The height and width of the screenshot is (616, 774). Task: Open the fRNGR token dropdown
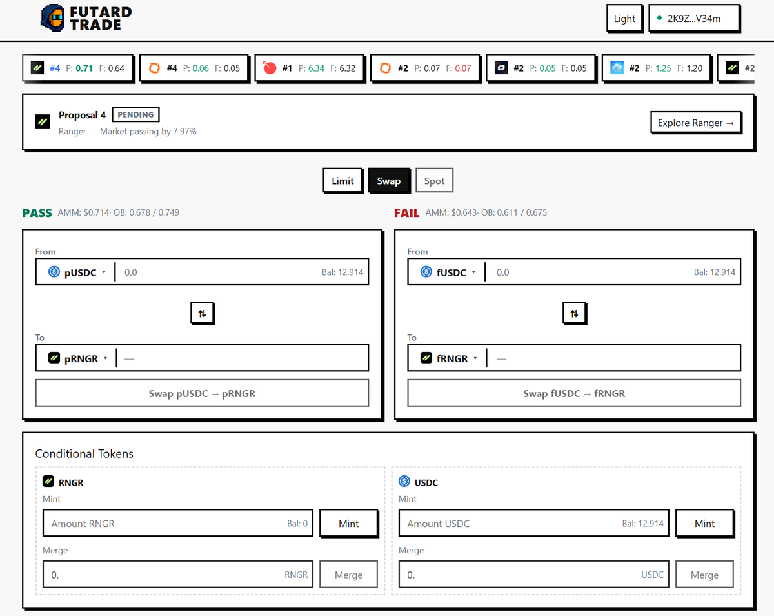pyautogui.click(x=450, y=358)
